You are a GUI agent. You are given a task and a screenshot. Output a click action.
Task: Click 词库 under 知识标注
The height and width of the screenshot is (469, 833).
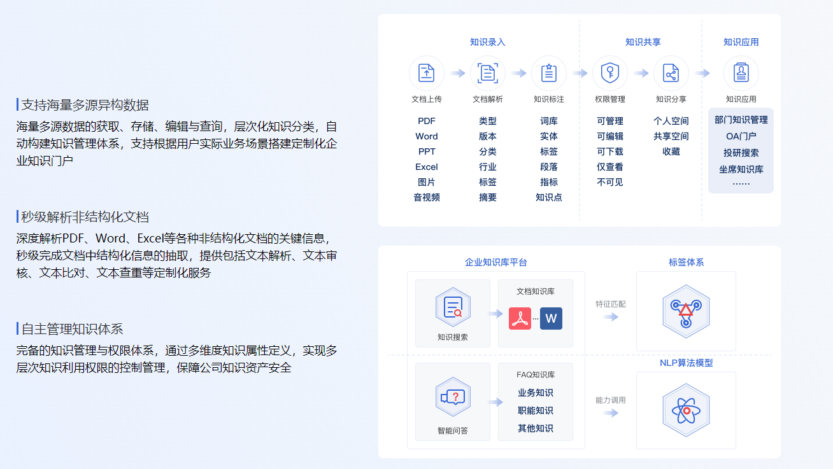click(x=549, y=121)
